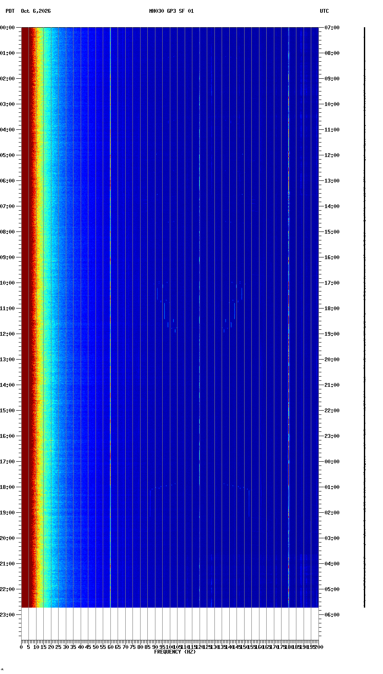Click the 19:00 UTC time label
383x674 pixels.
(332, 334)
